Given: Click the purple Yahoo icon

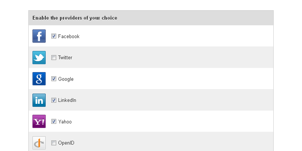Looking at the screenshot, I should 39,122.
